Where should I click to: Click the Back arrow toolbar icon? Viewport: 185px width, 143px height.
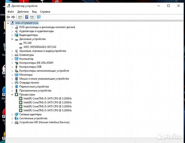tap(8, 17)
